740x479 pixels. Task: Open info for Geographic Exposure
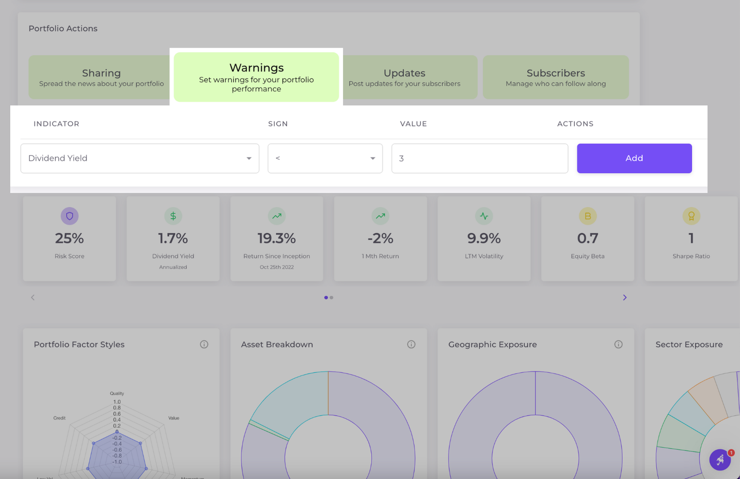click(618, 344)
